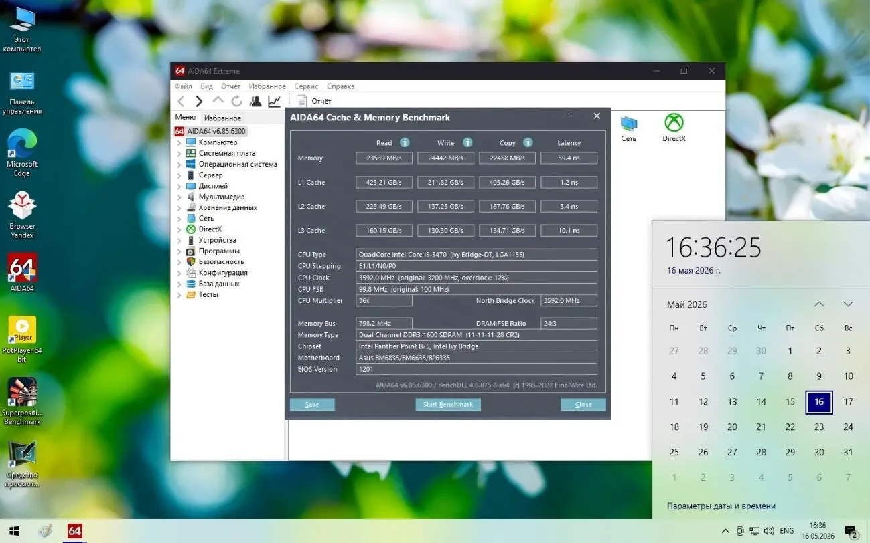
Task: Select the PotPlayer 64 bit desktop icon
Action: [x=22, y=339]
